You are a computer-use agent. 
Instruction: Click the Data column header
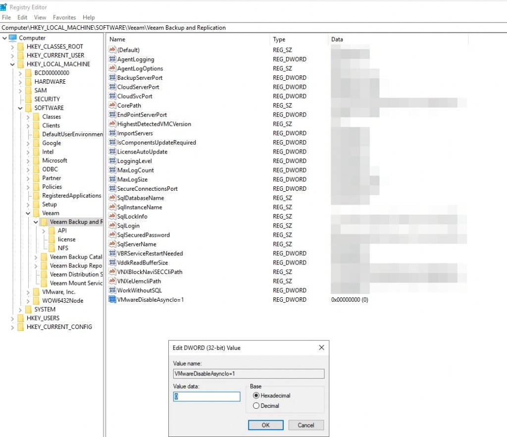[x=398, y=39]
